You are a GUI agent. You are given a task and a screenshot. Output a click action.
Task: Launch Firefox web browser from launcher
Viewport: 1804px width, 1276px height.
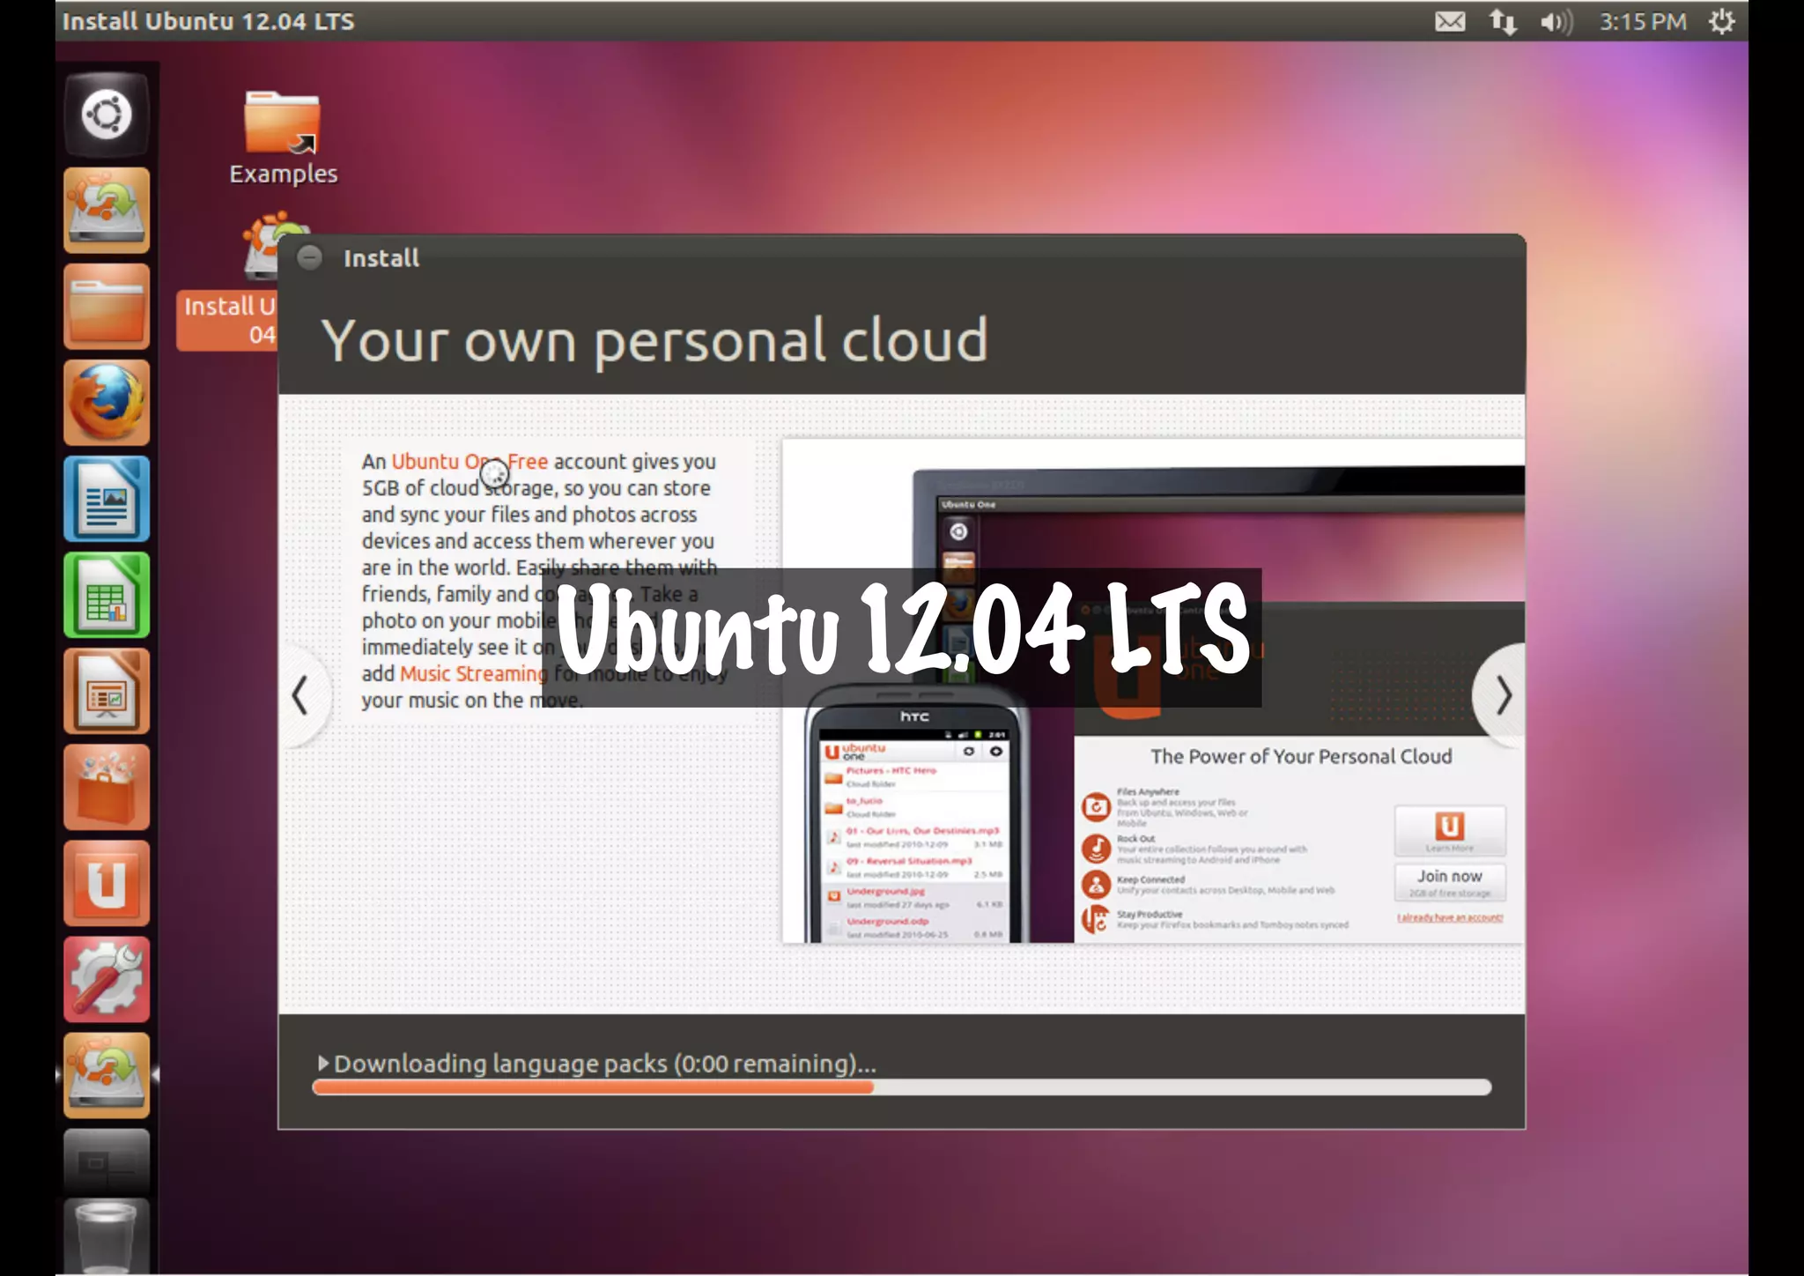tap(107, 403)
